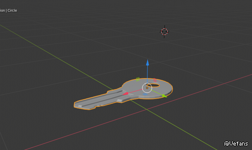
Task: Click the white circle of the move gizmo
Action: click(x=147, y=84)
